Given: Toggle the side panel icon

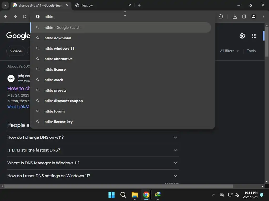Looking at the screenshot, I should click(x=244, y=16).
